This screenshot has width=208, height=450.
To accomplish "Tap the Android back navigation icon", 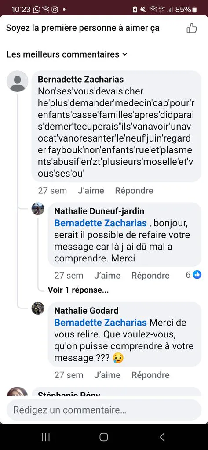I will click(162, 437).
